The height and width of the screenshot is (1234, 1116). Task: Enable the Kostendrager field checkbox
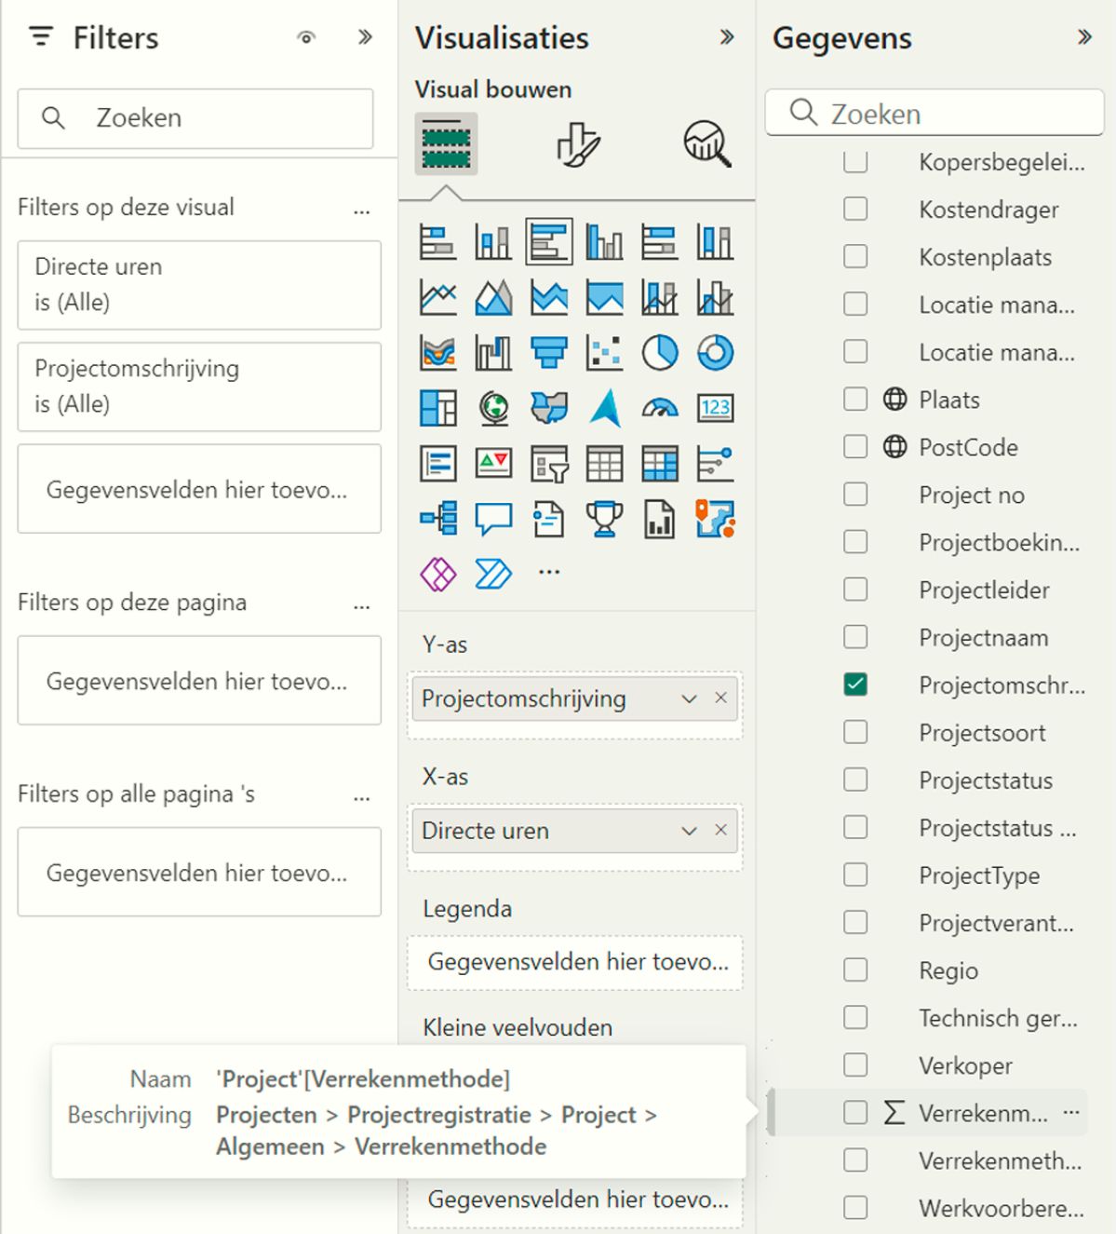click(854, 209)
